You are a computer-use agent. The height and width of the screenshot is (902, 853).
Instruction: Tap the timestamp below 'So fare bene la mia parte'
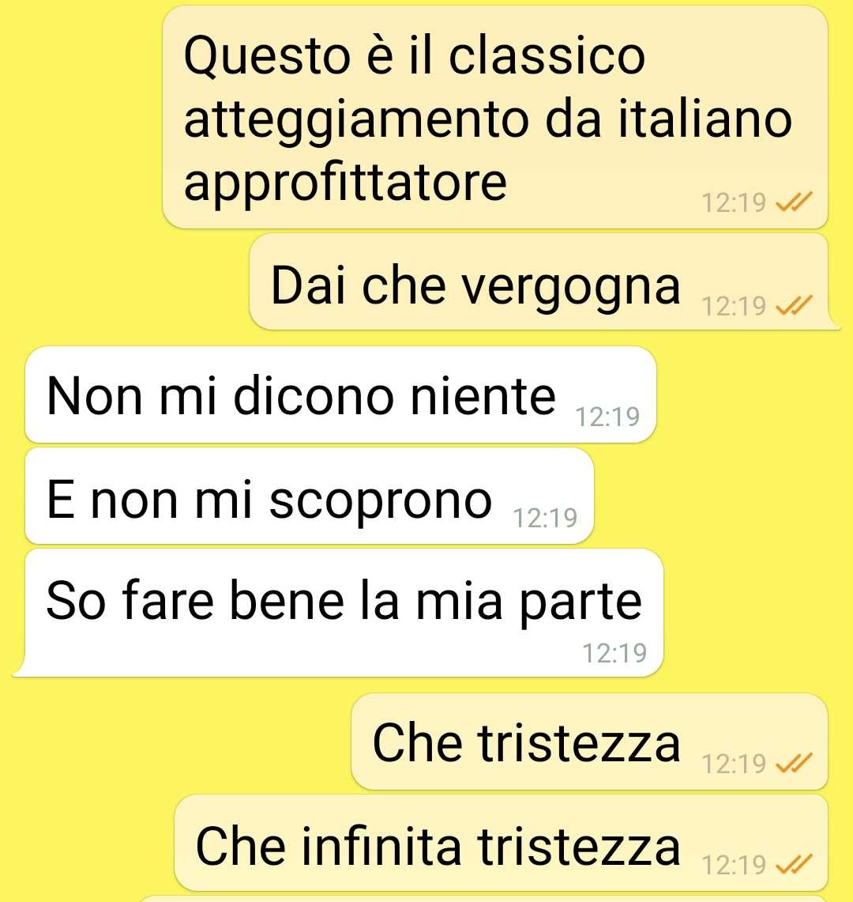tap(614, 653)
